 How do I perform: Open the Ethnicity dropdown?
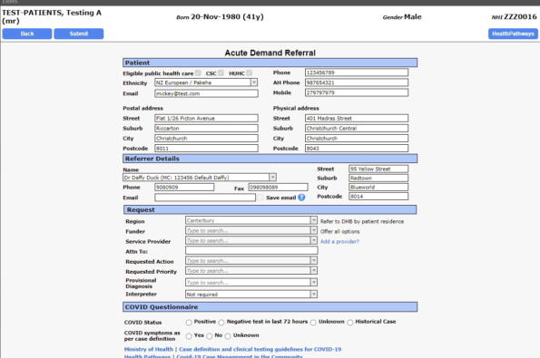click(254, 82)
